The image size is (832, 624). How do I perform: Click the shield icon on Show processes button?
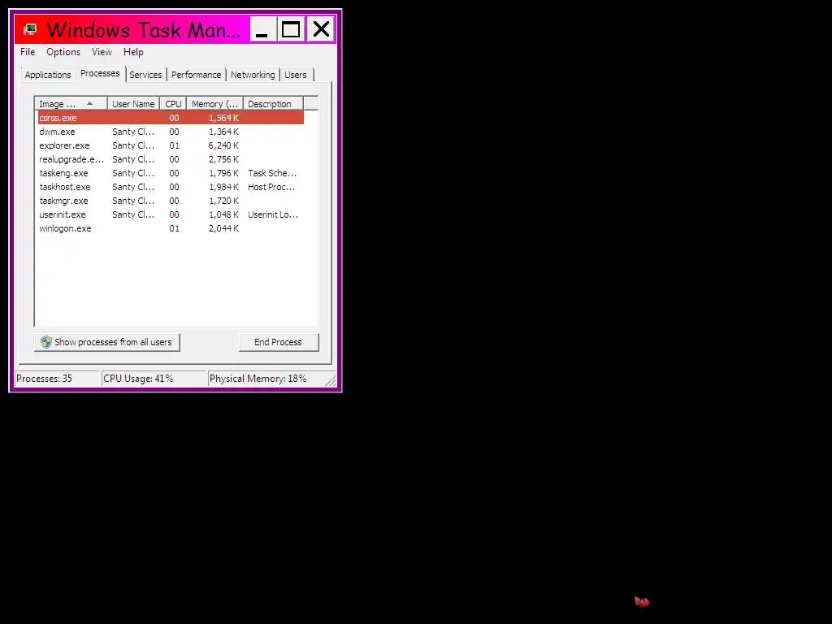click(x=46, y=342)
